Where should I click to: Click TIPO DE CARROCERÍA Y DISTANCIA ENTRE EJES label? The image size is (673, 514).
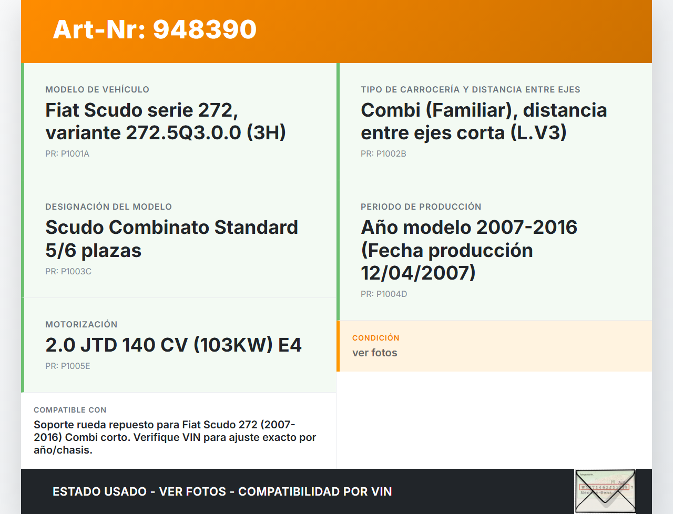[x=471, y=89]
